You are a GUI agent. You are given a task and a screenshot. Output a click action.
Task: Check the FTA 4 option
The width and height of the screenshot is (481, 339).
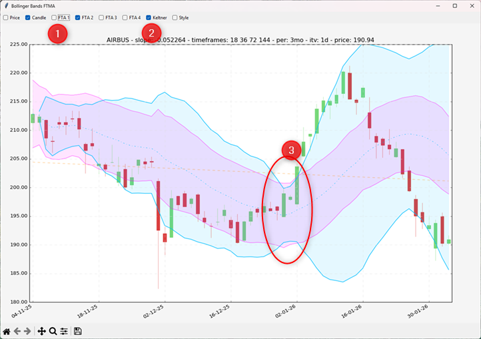point(125,17)
